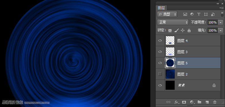Filter for smart object layers icon
This screenshot has height=107, width=225.
pyautogui.click(x=213, y=14)
